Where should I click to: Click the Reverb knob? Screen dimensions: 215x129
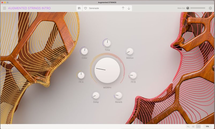(119, 95)
